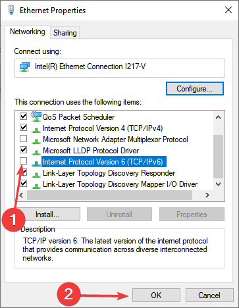Click the list scroll down arrow
The height and width of the screenshot is (308, 239).
pyautogui.click(x=218, y=184)
